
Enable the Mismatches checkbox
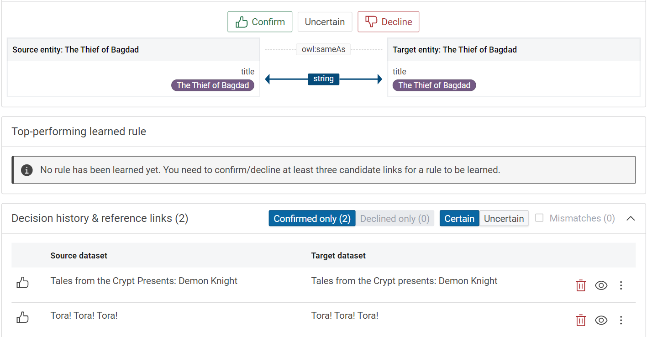point(539,218)
